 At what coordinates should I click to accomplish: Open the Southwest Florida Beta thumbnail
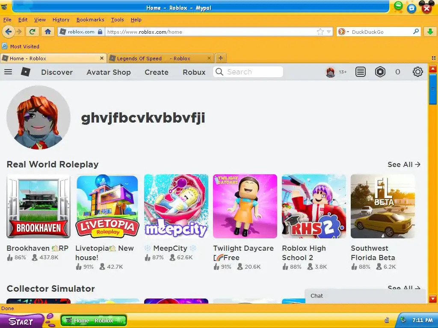tap(383, 206)
